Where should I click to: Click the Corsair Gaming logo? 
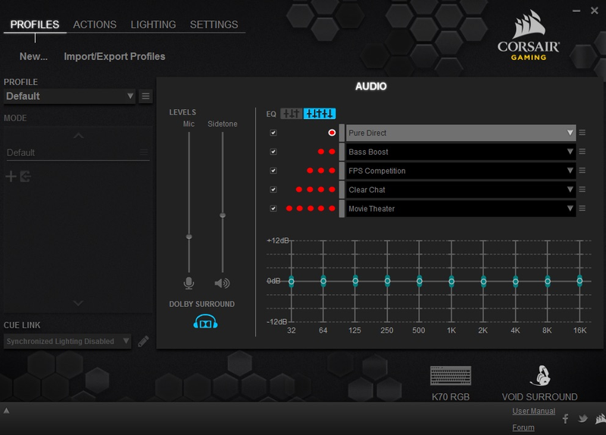(x=528, y=36)
